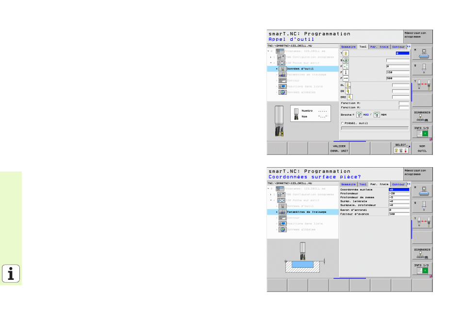Click the Rayon d'arrondi input field
Image resolution: width=463 pixels, height=327 pixels.
[x=399, y=210]
